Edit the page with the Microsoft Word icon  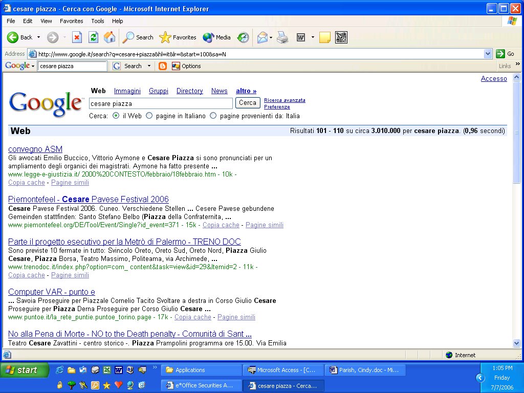301,37
